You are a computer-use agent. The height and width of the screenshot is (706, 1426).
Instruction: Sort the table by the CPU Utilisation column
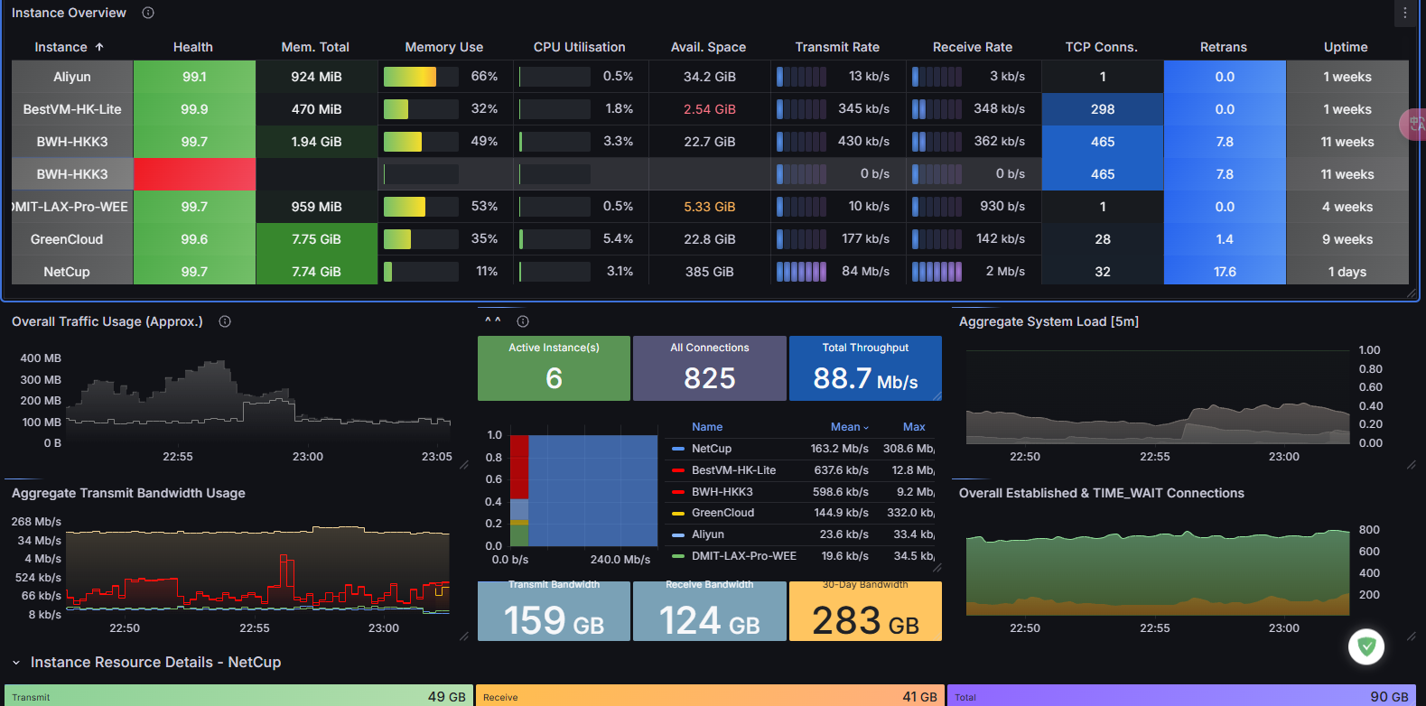580,47
